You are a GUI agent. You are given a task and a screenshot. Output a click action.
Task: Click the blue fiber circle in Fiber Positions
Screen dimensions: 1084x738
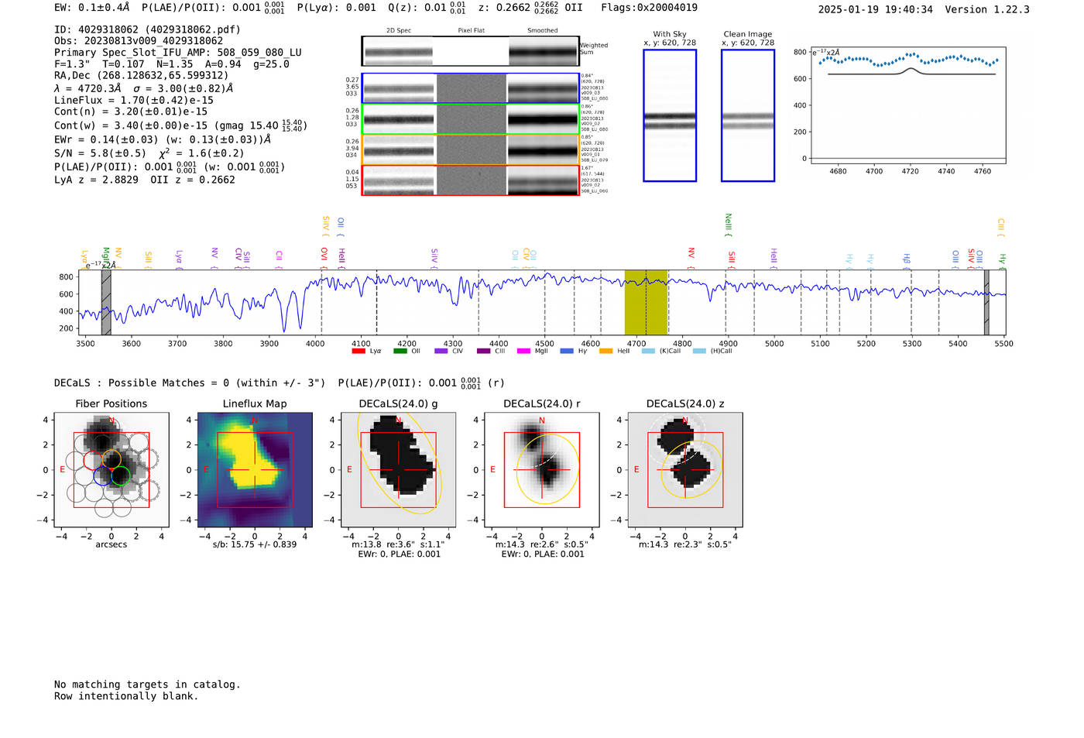pos(102,476)
